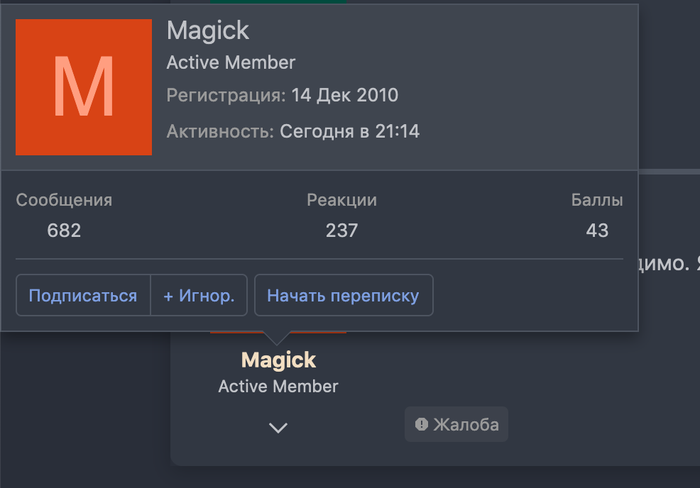Open the Magick profile from the popup header

[208, 30]
